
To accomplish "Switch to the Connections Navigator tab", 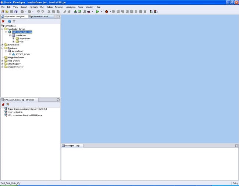I will (x=41, y=17).
